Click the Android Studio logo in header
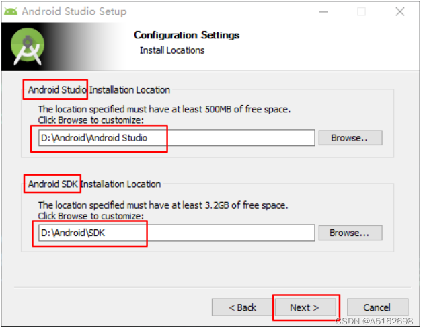Viewport: 423px width, 331px height. (28, 46)
